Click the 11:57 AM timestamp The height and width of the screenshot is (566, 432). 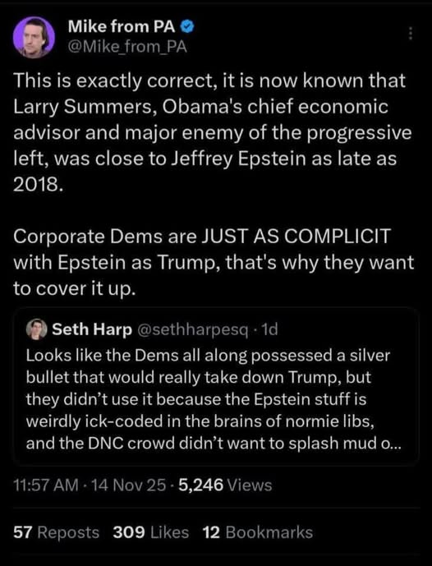(x=45, y=485)
